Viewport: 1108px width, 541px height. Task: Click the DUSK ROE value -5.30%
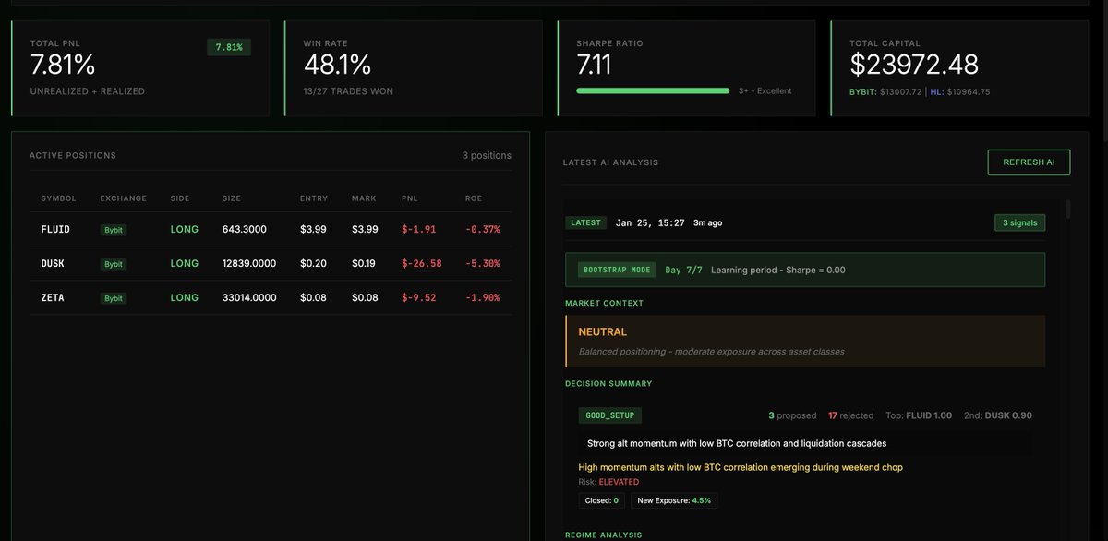(483, 263)
